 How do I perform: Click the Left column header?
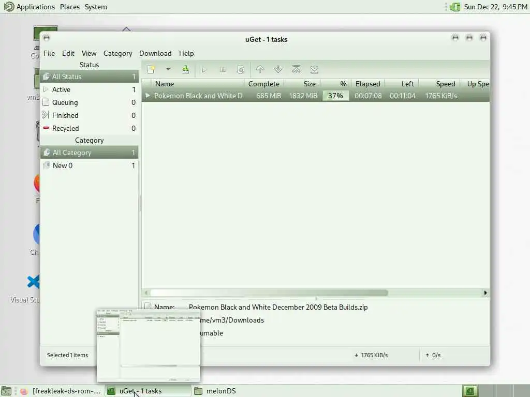402,84
